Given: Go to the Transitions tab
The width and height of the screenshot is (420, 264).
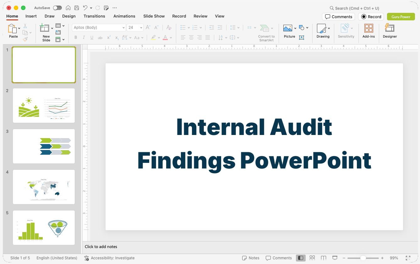Looking at the screenshot, I should (94, 16).
